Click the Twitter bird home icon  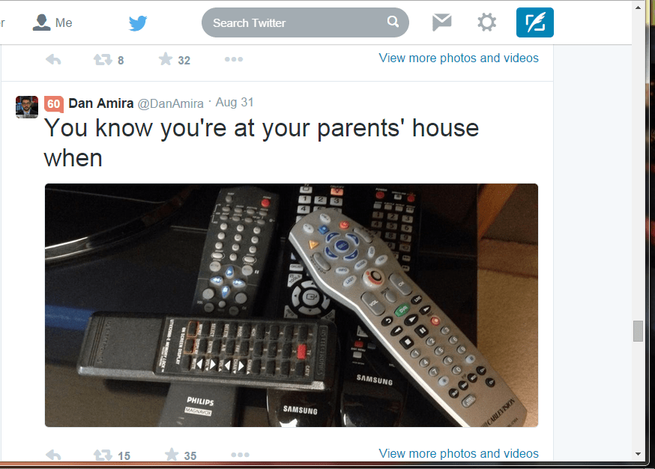point(138,23)
